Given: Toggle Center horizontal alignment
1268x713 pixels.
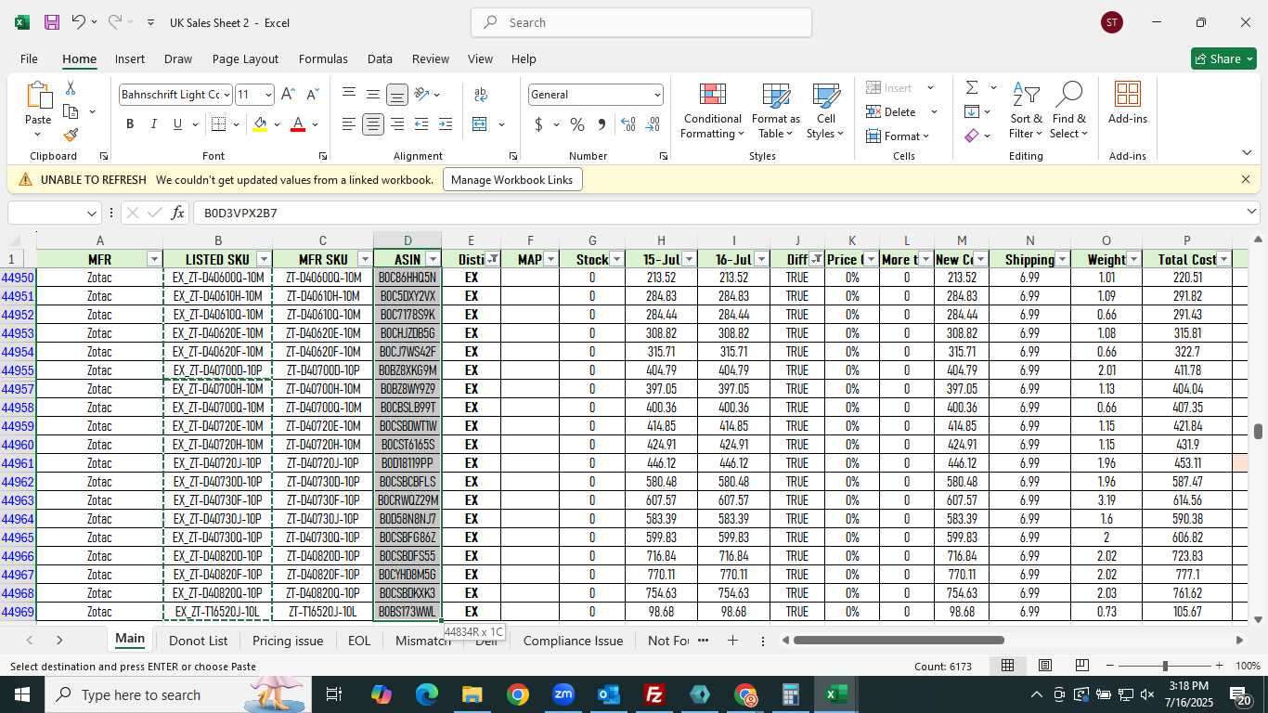Looking at the screenshot, I should [373, 124].
